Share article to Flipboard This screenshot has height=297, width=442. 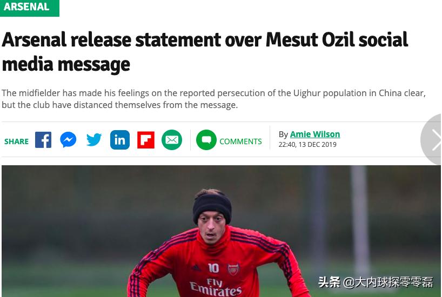146,140
